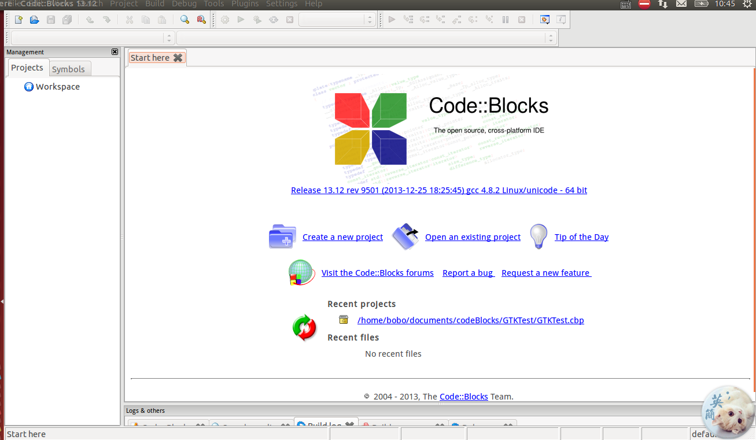Click the Paste clipboard icon
This screenshot has height=440, width=756.
pyautogui.click(x=162, y=20)
